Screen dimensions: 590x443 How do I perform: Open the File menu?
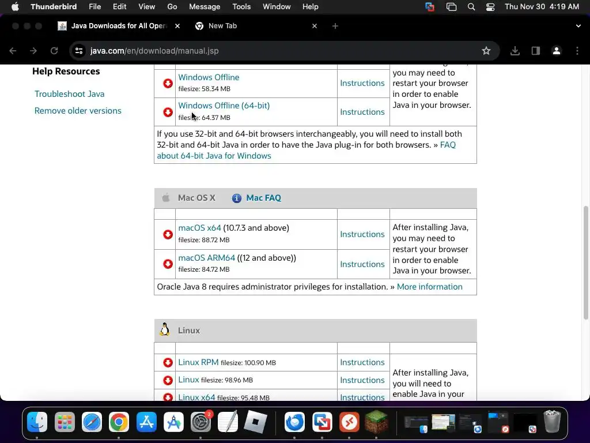(x=95, y=7)
